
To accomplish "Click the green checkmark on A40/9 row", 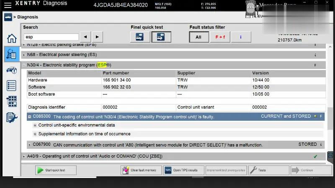I will [x=315, y=156].
